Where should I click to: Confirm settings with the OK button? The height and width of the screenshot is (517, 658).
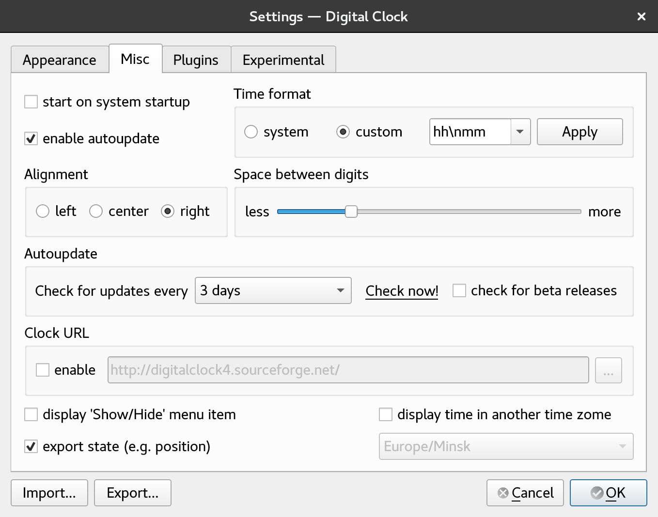pyautogui.click(x=608, y=493)
